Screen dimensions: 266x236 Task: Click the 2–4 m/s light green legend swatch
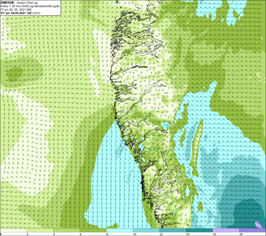[40, 230]
